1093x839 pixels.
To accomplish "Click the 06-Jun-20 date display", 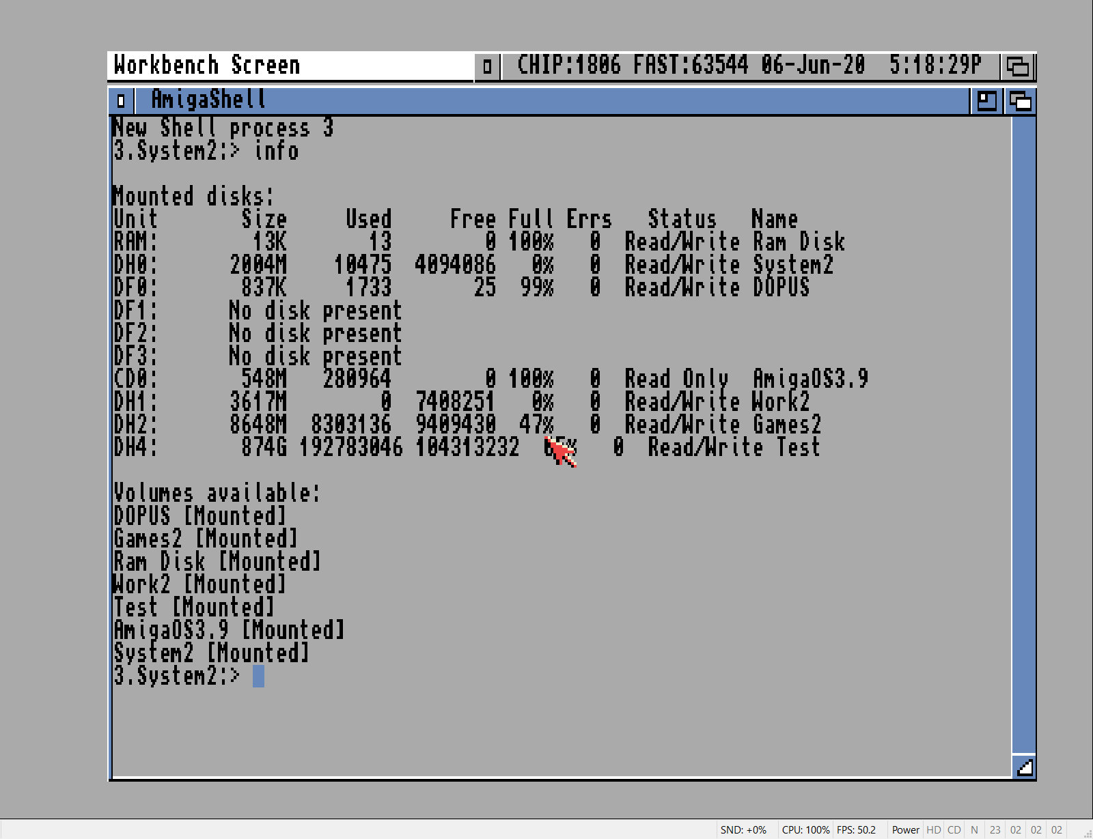I will (813, 65).
